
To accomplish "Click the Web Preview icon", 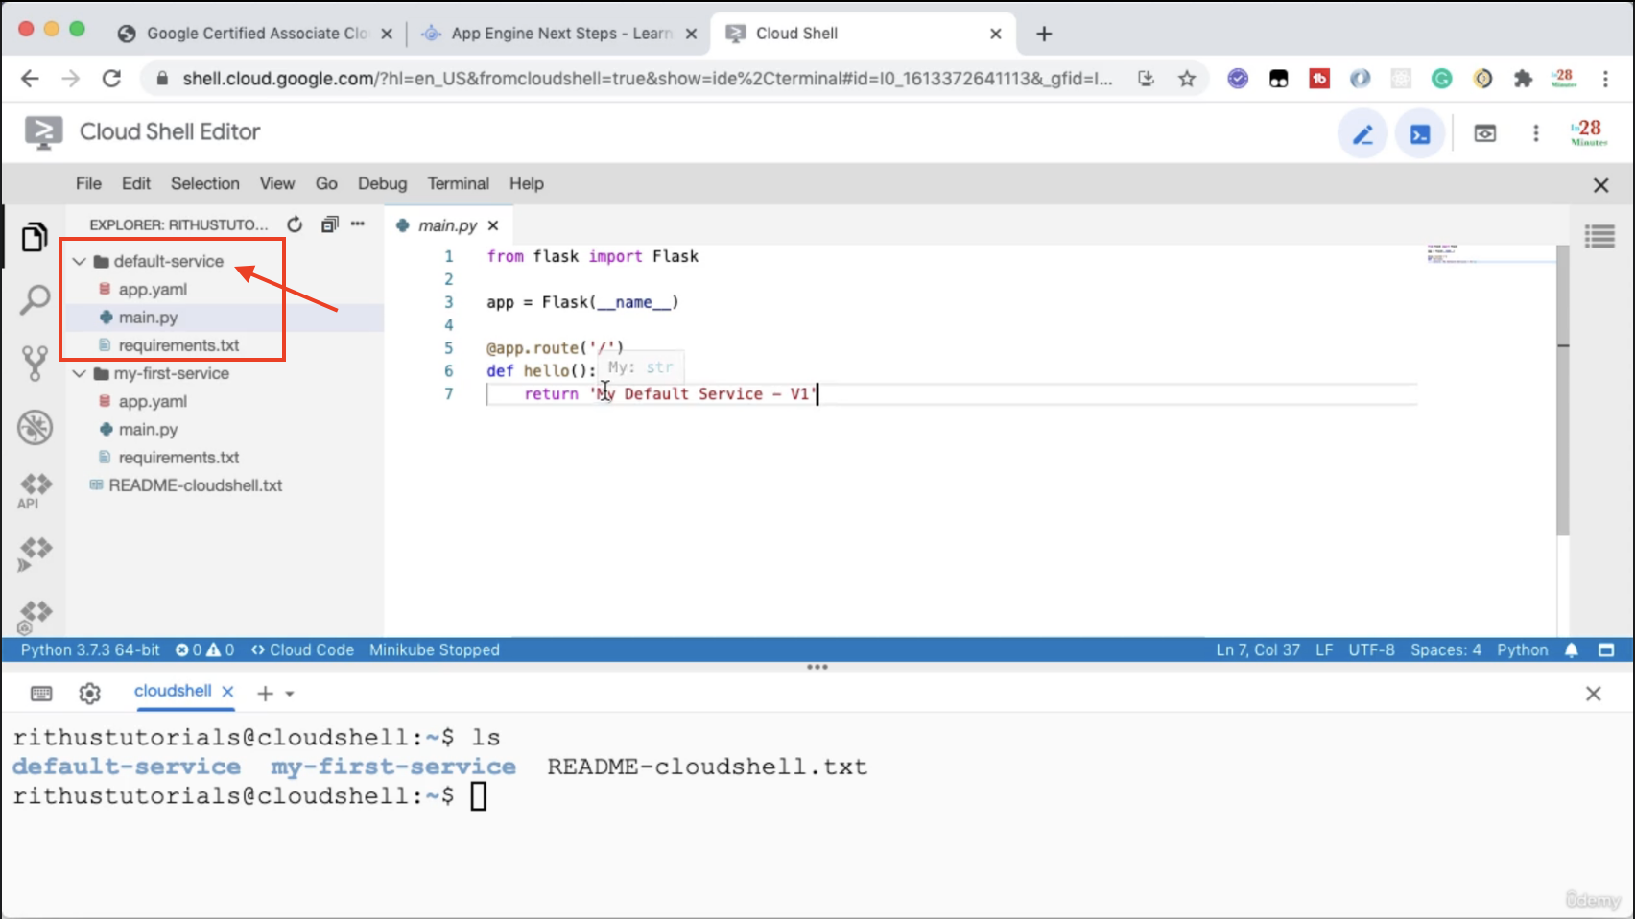I will point(1485,133).
